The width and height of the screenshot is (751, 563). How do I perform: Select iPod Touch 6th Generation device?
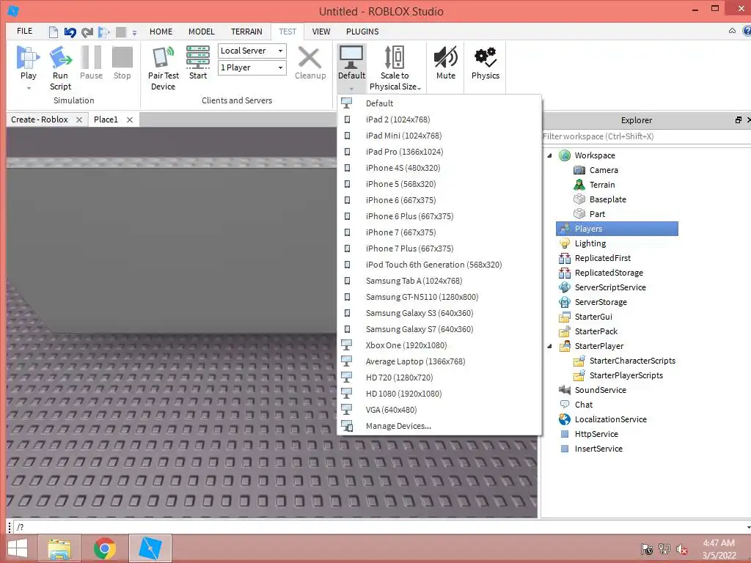pyautogui.click(x=439, y=265)
